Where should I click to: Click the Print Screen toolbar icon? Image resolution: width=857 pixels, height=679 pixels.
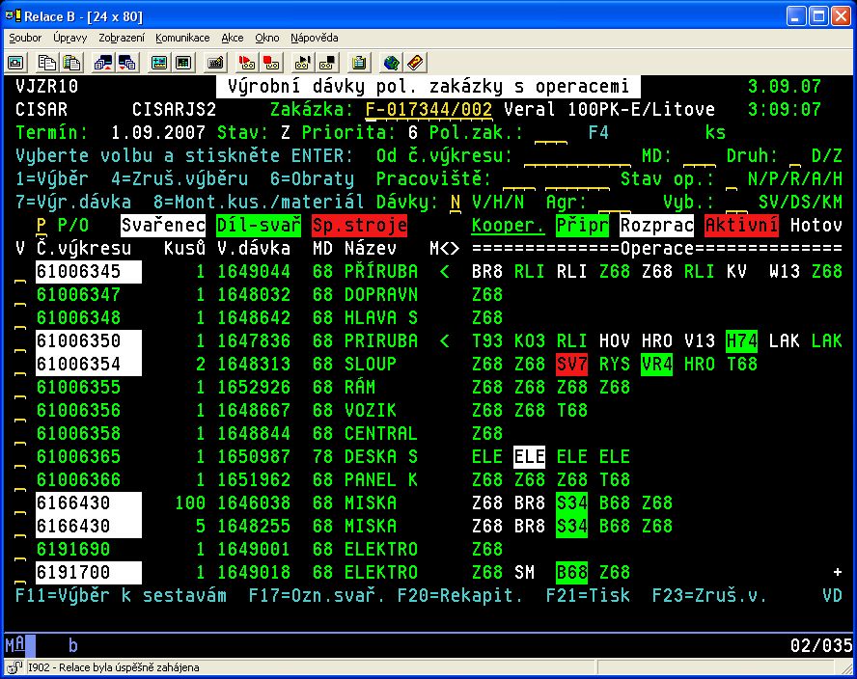pyautogui.click(x=15, y=63)
